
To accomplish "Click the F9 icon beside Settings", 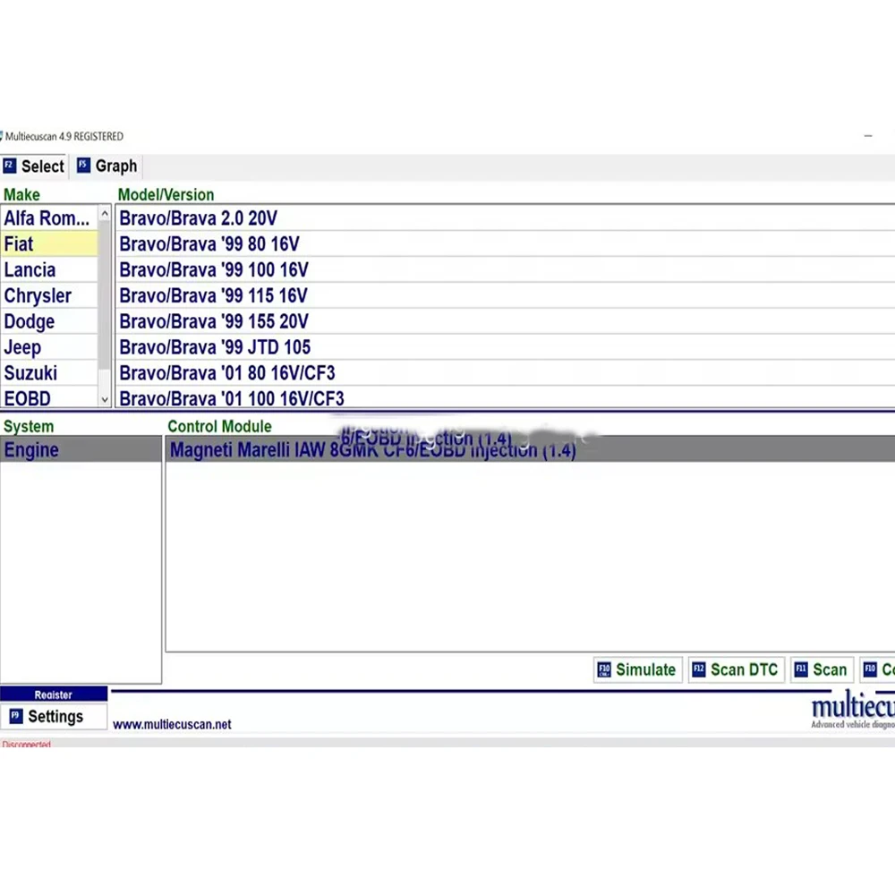I will (x=16, y=715).
